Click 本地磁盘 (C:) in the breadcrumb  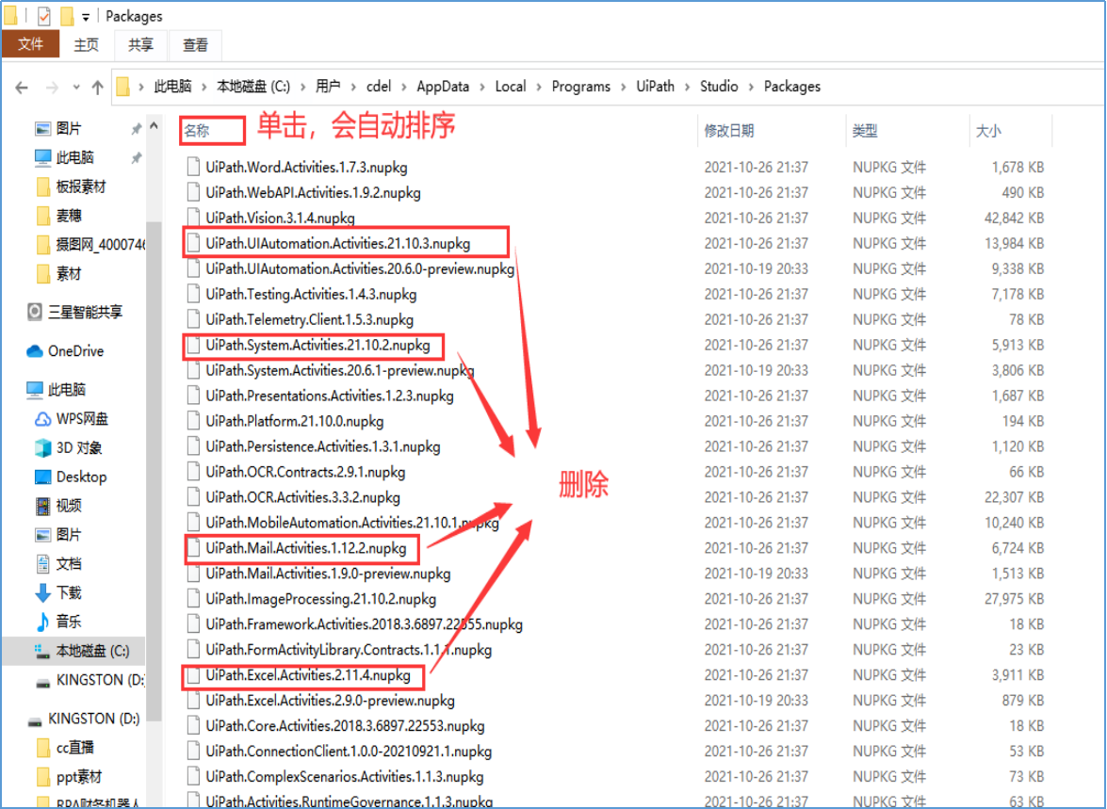click(x=252, y=87)
